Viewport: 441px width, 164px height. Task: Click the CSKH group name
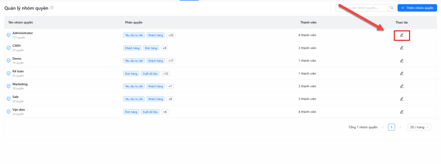click(x=16, y=46)
